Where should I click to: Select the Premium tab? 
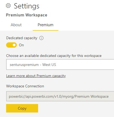tap(46, 25)
